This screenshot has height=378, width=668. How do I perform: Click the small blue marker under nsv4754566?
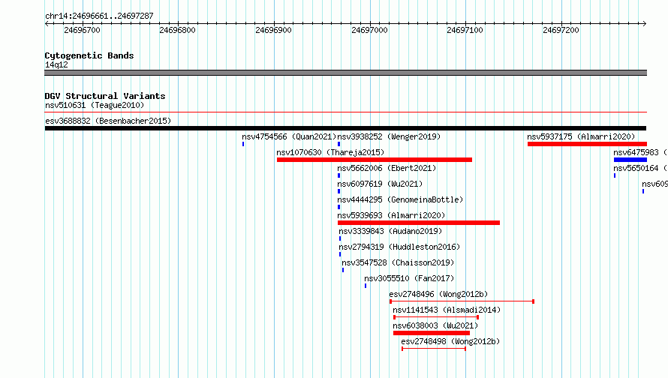click(243, 144)
